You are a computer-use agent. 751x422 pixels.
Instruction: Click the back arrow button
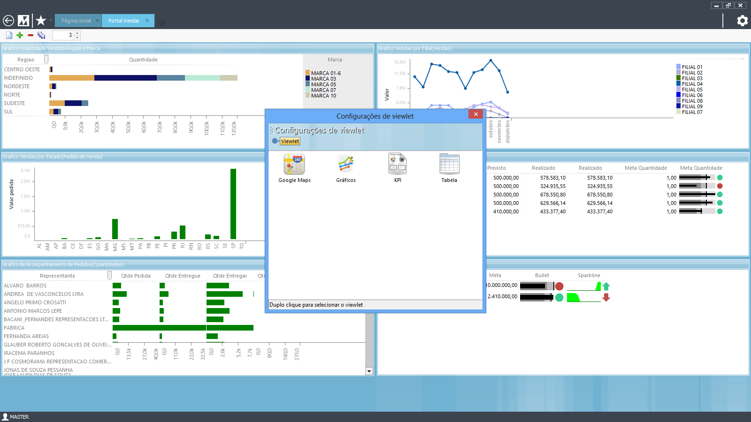click(8, 21)
